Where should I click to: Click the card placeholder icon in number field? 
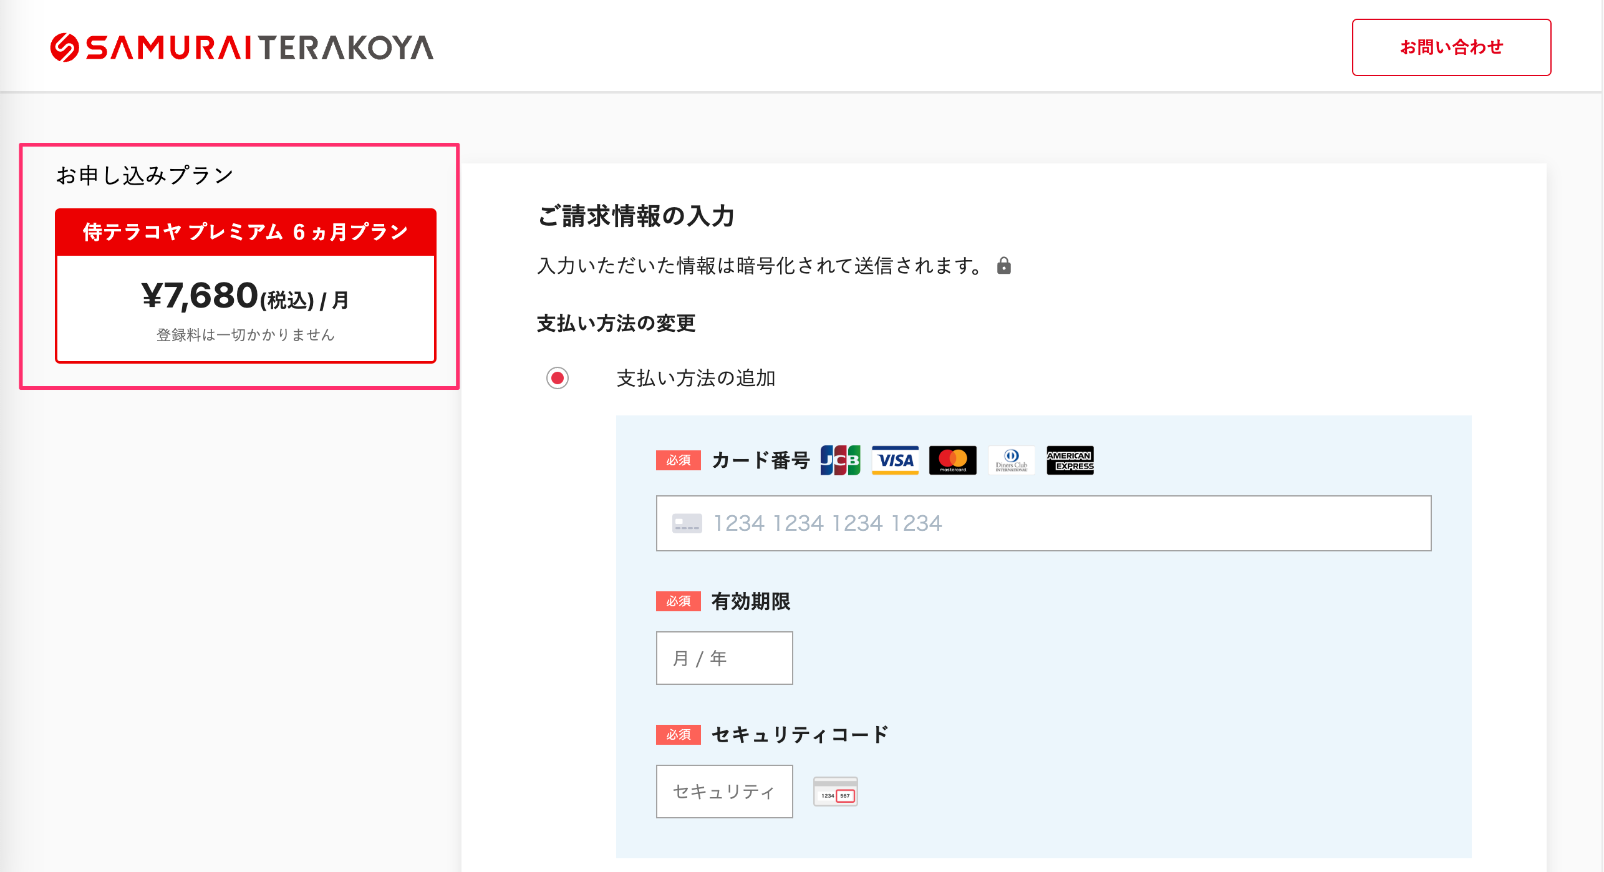(687, 523)
